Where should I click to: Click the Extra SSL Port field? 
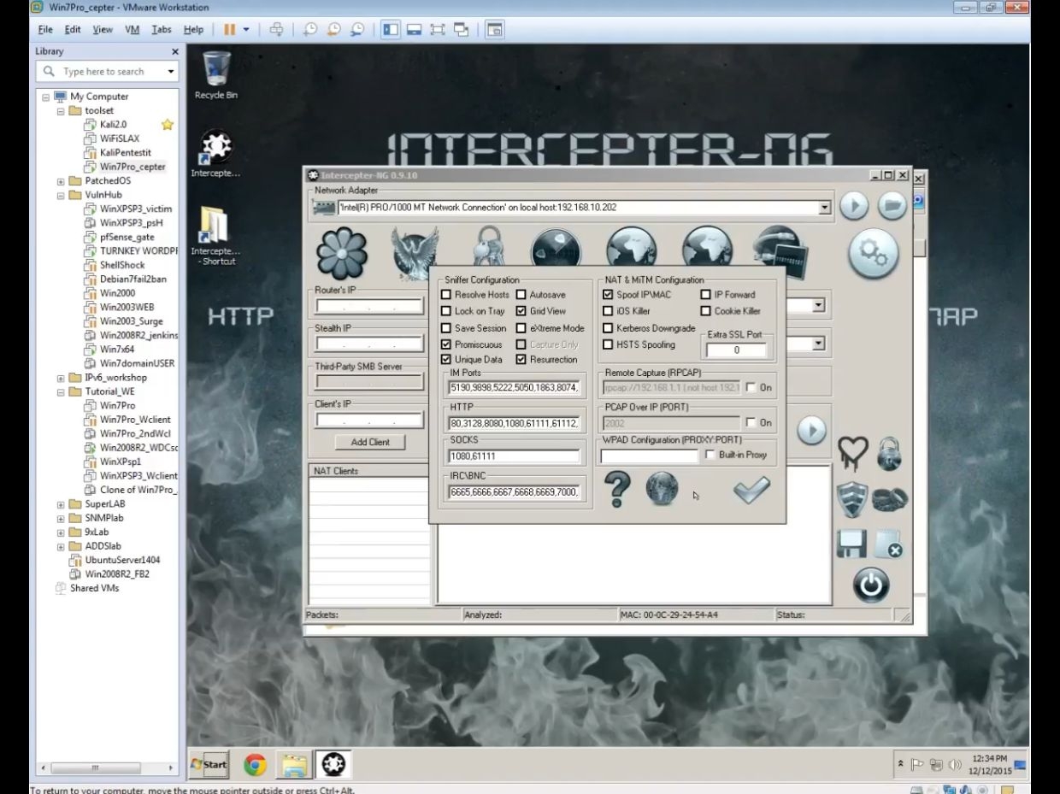pyautogui.click(x=736, y=350)
